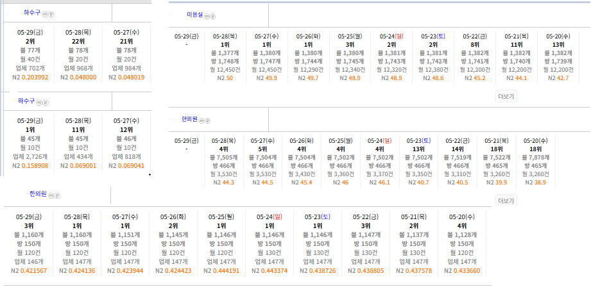Click 더보기 button under the 미용실 table

[506, 96]
